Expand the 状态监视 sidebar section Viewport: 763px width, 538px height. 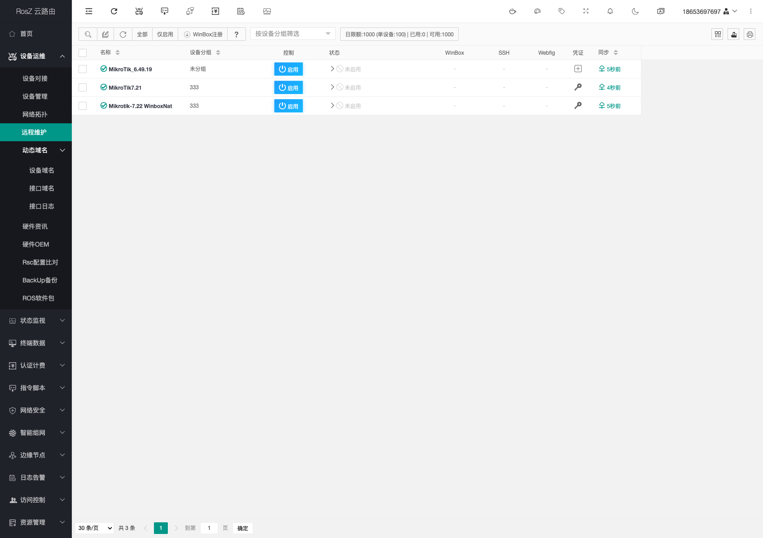[36, 321]
